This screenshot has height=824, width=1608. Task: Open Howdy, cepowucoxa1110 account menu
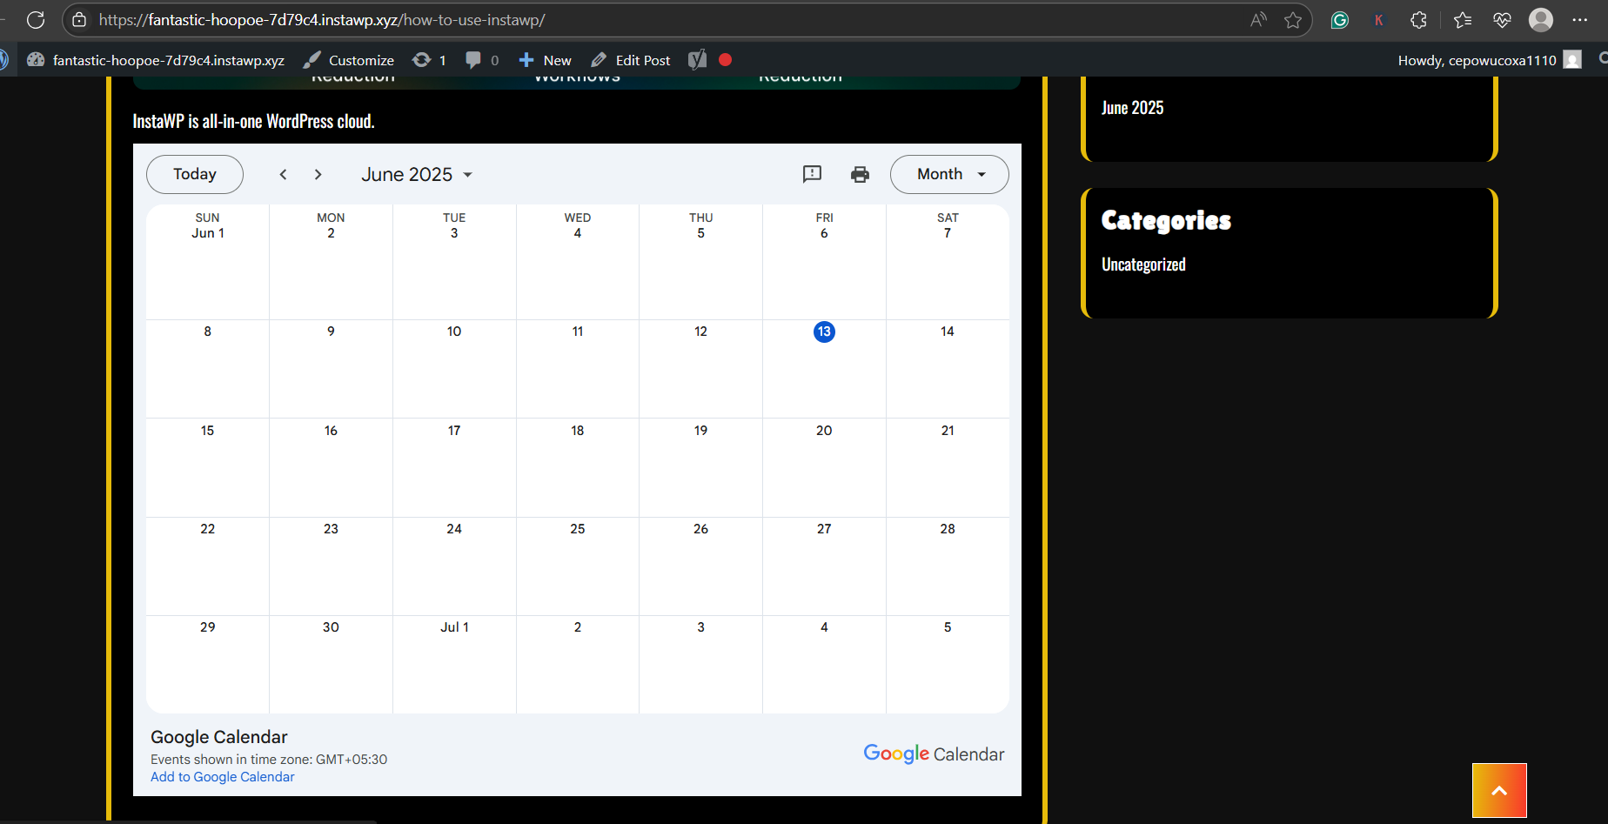[1490, 59]
